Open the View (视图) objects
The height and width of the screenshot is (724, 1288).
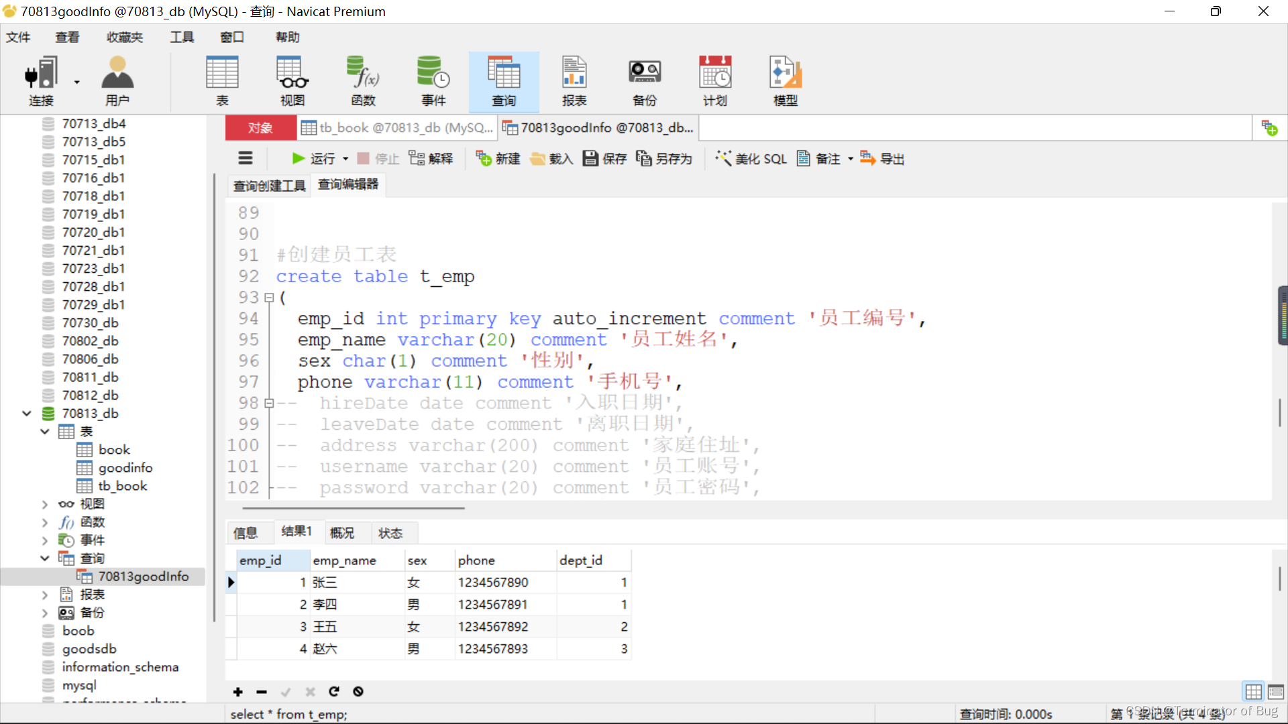click(292, 81)
